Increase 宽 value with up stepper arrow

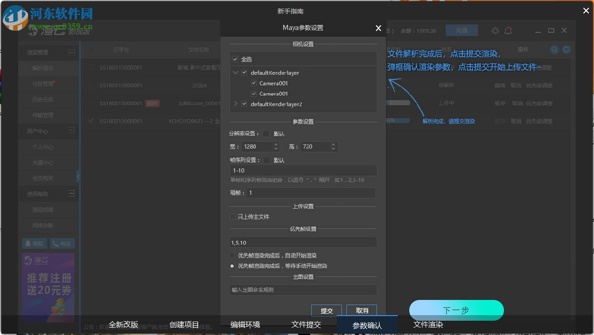[276, 144]
